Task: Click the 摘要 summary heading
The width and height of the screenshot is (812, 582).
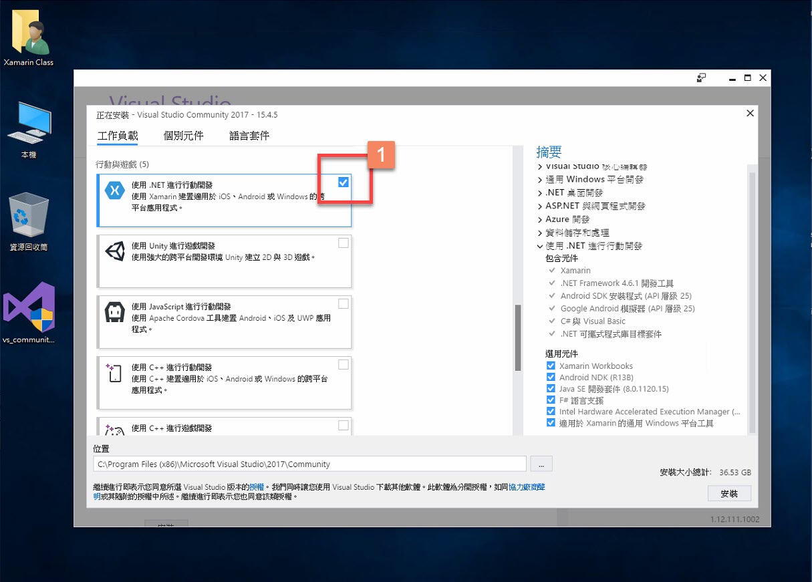Action: [549, 152]
